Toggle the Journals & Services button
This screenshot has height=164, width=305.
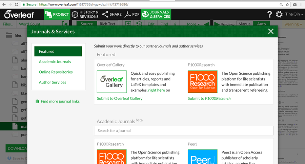[x=156, y=14]
